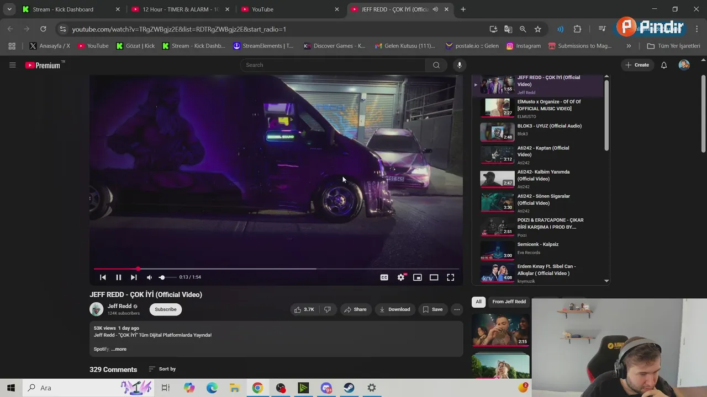Open Steam from the taskbar
Screen dimensions: 707x397
tap(349, 388)
